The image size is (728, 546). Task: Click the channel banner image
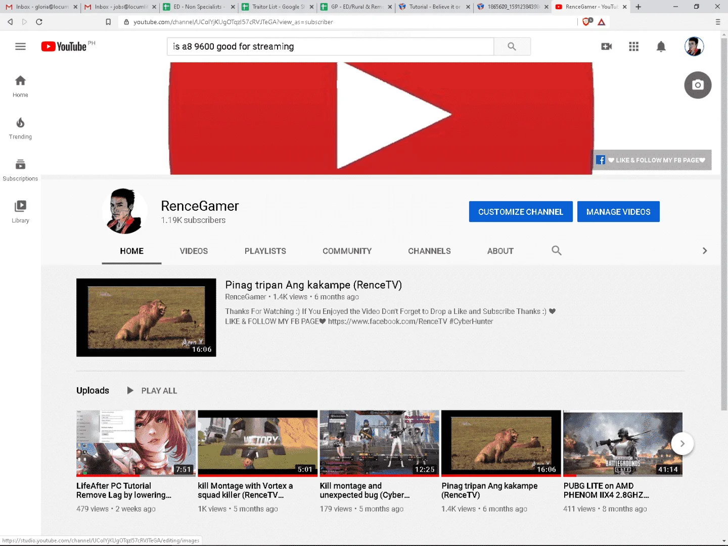tap(381, 118)
